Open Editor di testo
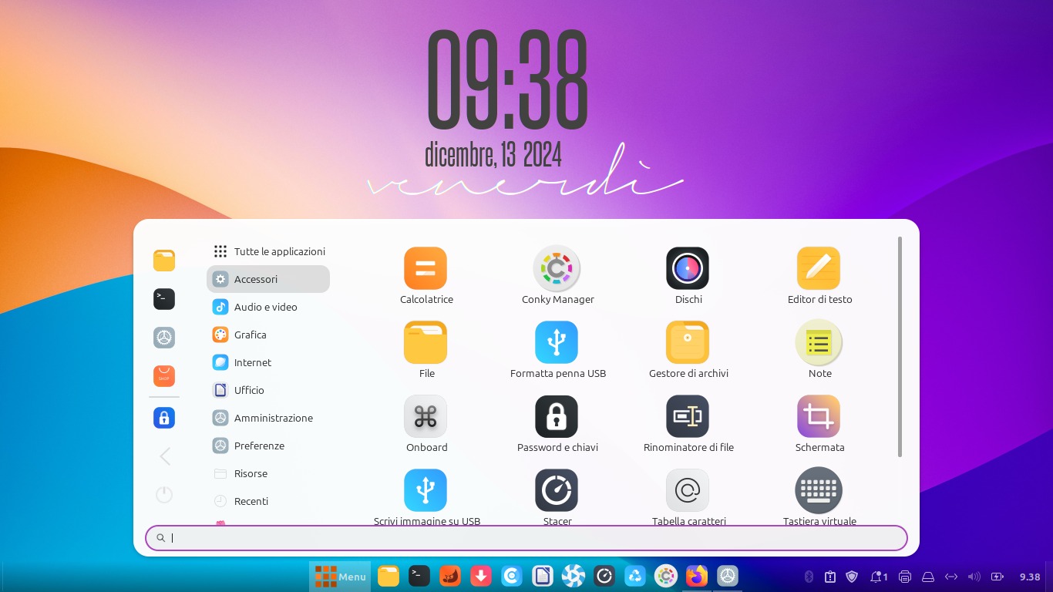 coord(819,275)
